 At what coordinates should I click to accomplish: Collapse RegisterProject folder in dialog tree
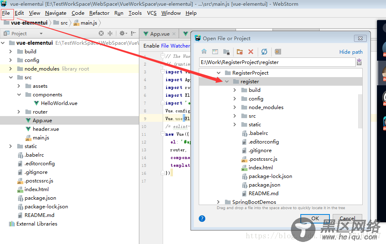tap(218, 73)
